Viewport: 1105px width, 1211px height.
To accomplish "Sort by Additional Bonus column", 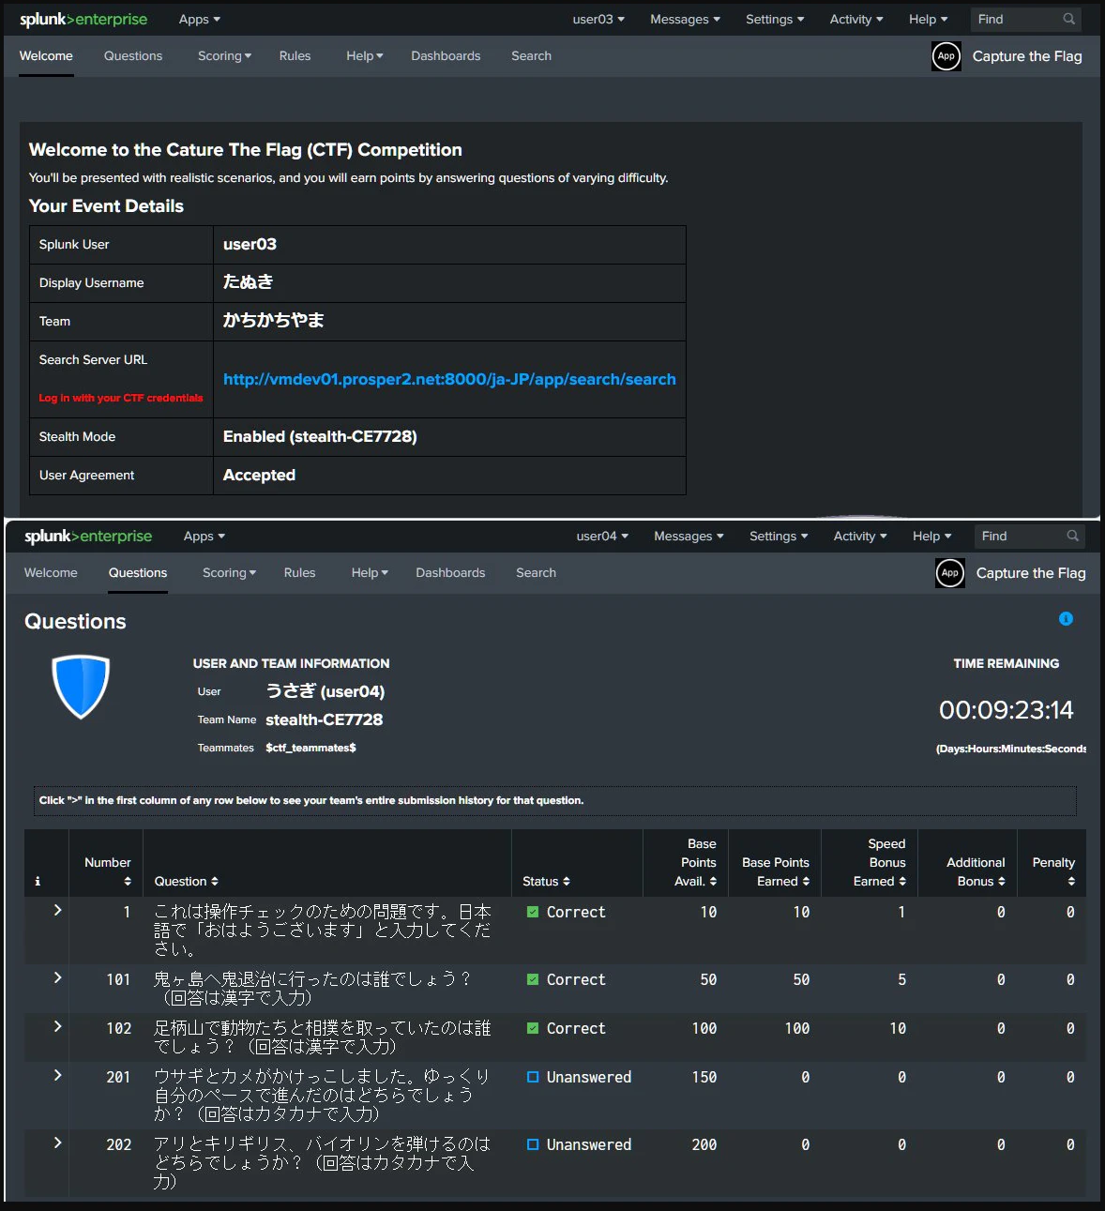I will [x=976, y=871].
